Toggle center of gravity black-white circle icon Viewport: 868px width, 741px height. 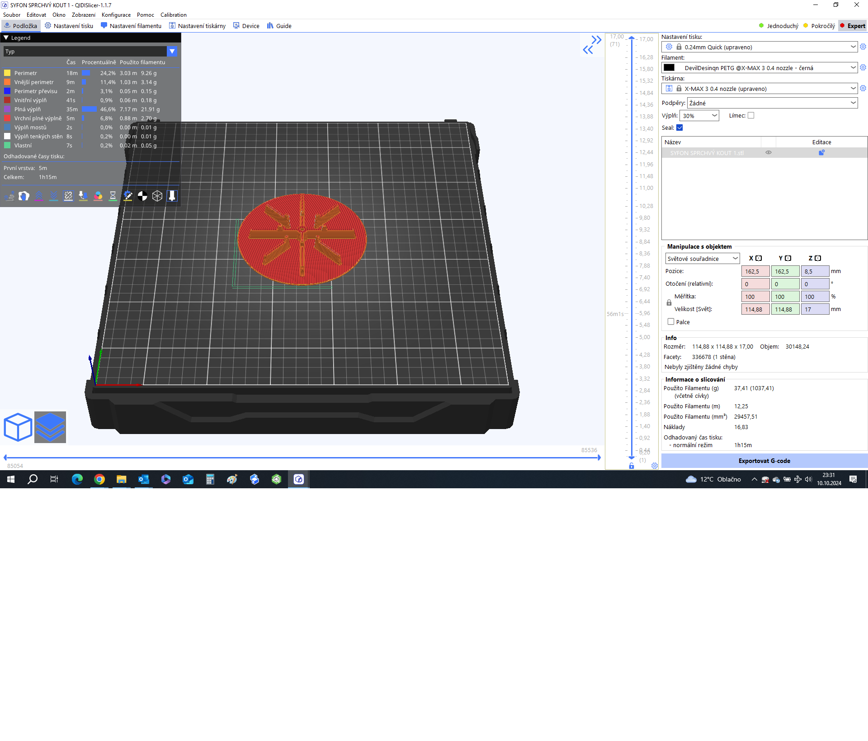coord(142,196)
